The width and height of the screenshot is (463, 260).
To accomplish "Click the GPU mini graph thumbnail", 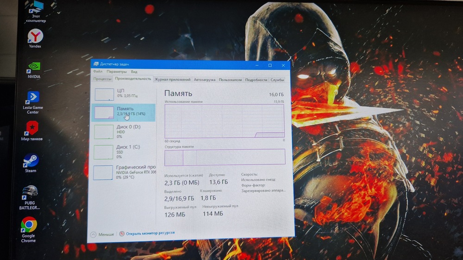I will click(x=103, y=173).
